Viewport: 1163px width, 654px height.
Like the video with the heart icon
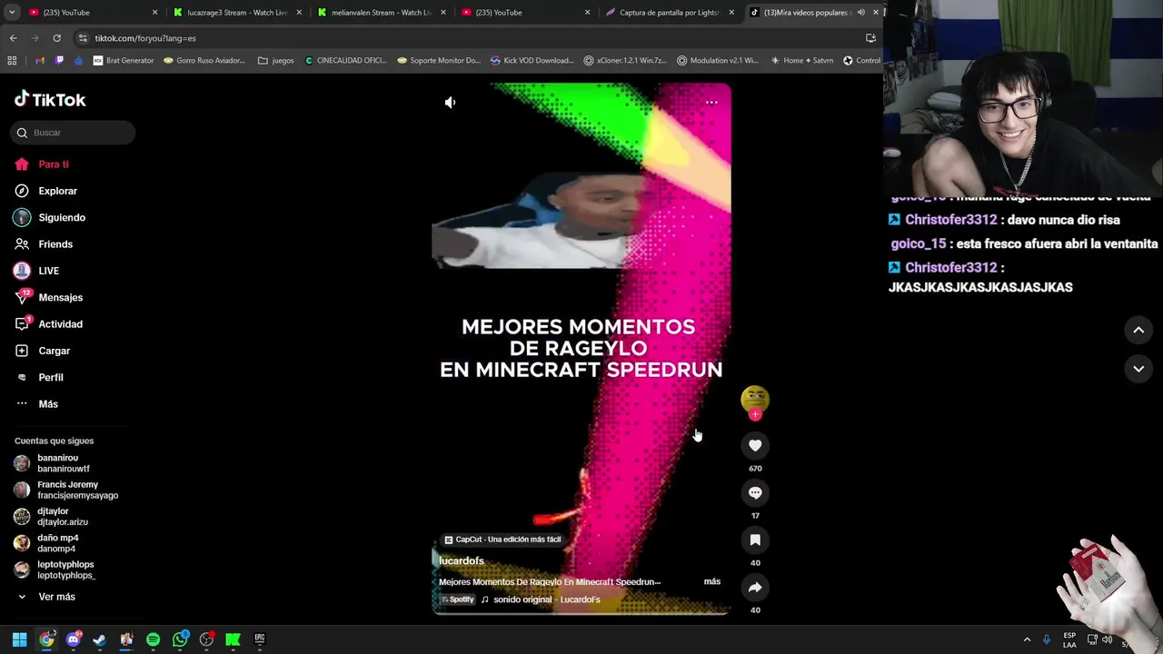click(x=755, y=445)
